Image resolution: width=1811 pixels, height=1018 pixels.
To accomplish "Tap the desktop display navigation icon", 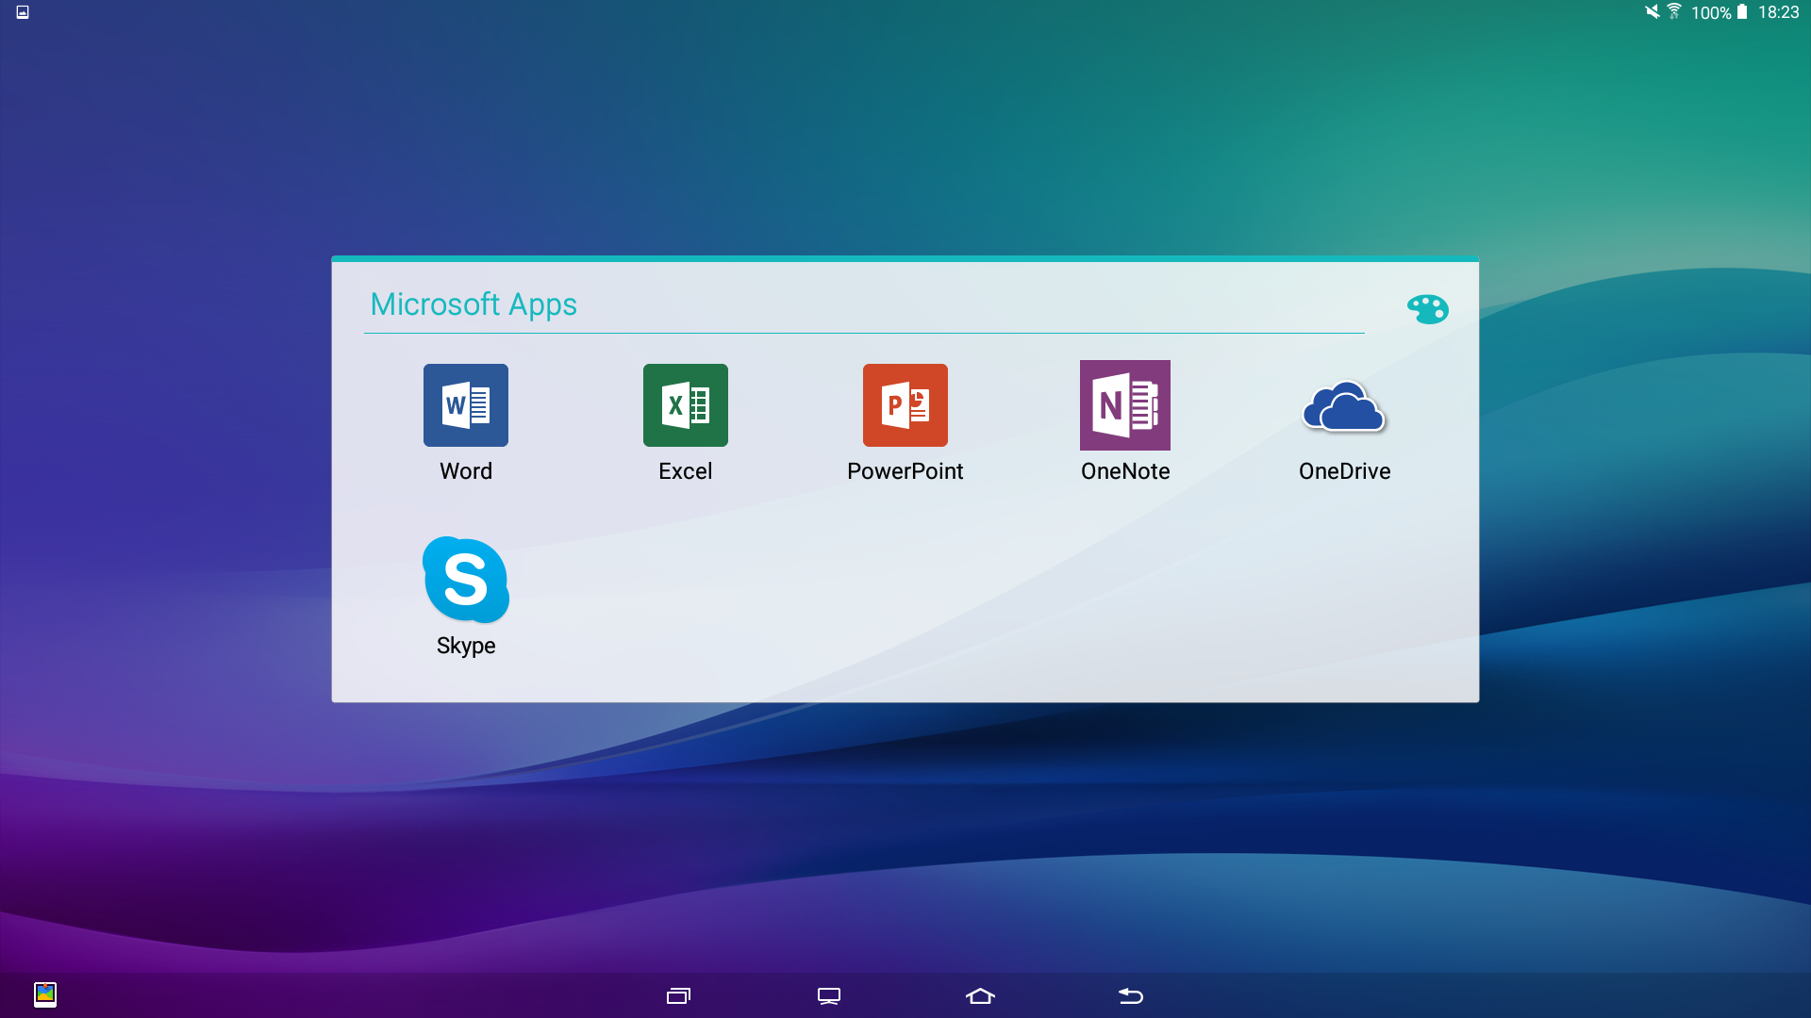I will click(829, 995).
